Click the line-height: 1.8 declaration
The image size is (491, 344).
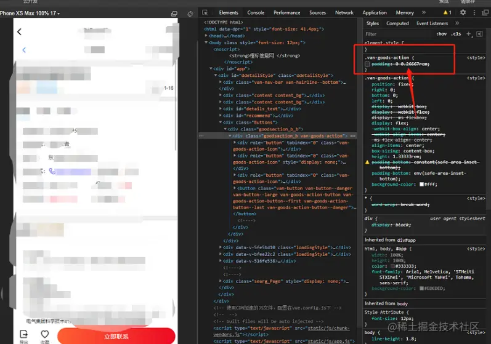[394, 338]
